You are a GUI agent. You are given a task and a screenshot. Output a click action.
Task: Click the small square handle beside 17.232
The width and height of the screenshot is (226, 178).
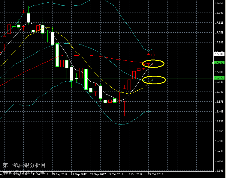(213, 63)
